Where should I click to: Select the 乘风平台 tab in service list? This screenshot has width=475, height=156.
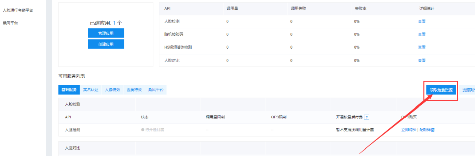pos(156,90)
